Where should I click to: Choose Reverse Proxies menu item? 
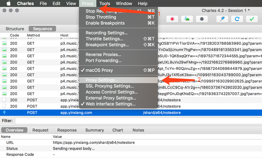pos(118,54)
